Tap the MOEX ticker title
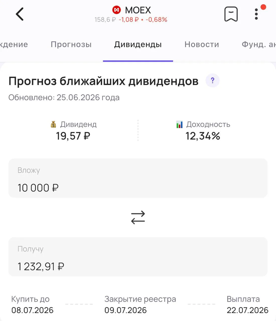The height and width of the screenshot is (321, 276). coord(138,10)
